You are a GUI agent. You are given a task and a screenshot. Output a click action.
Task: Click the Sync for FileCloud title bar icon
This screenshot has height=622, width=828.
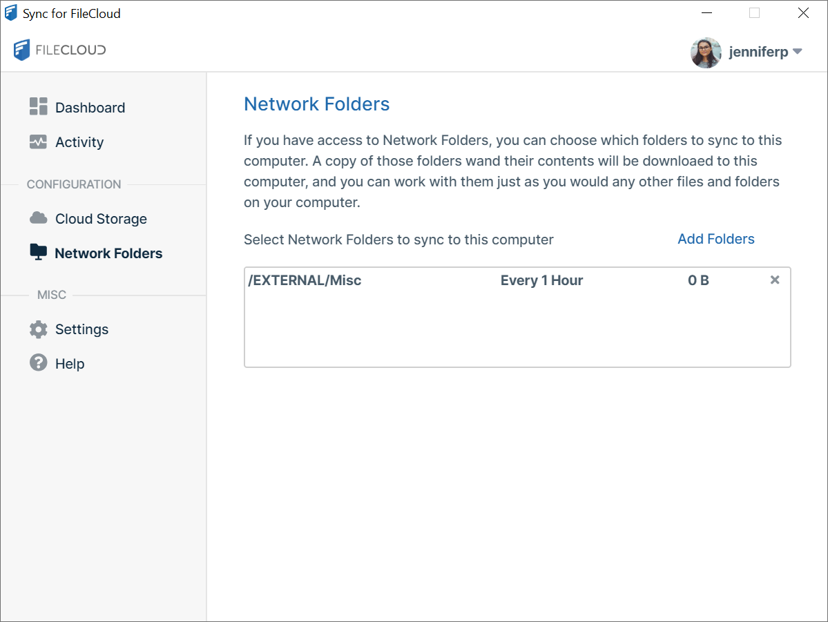[x=10, y=12]
